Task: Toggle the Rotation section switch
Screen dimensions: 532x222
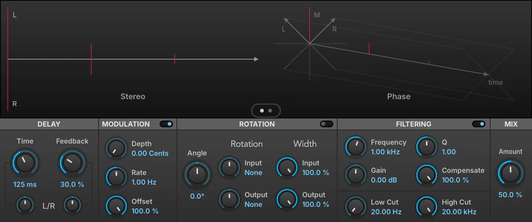Action: coord(326,124)
